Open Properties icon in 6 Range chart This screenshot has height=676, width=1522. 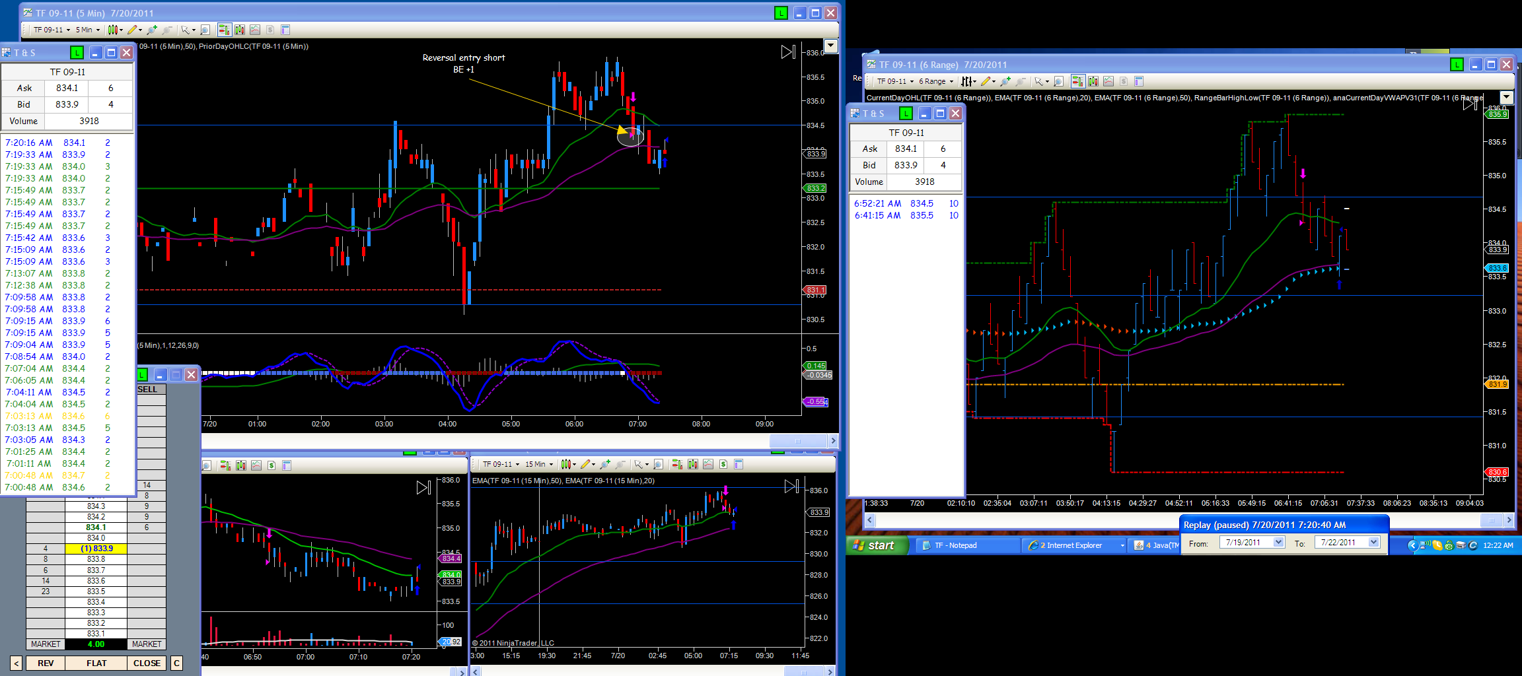(1139, 81)
